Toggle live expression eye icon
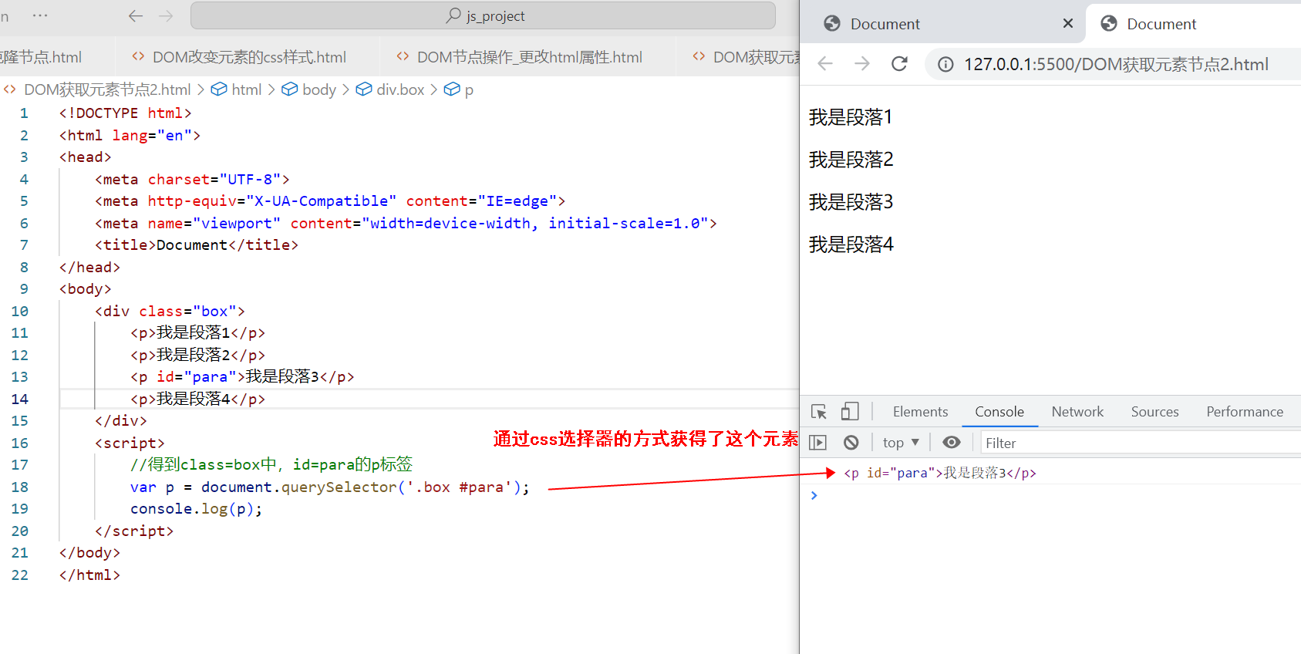Screen dimensions: 1301x654 tap(952, 443)
